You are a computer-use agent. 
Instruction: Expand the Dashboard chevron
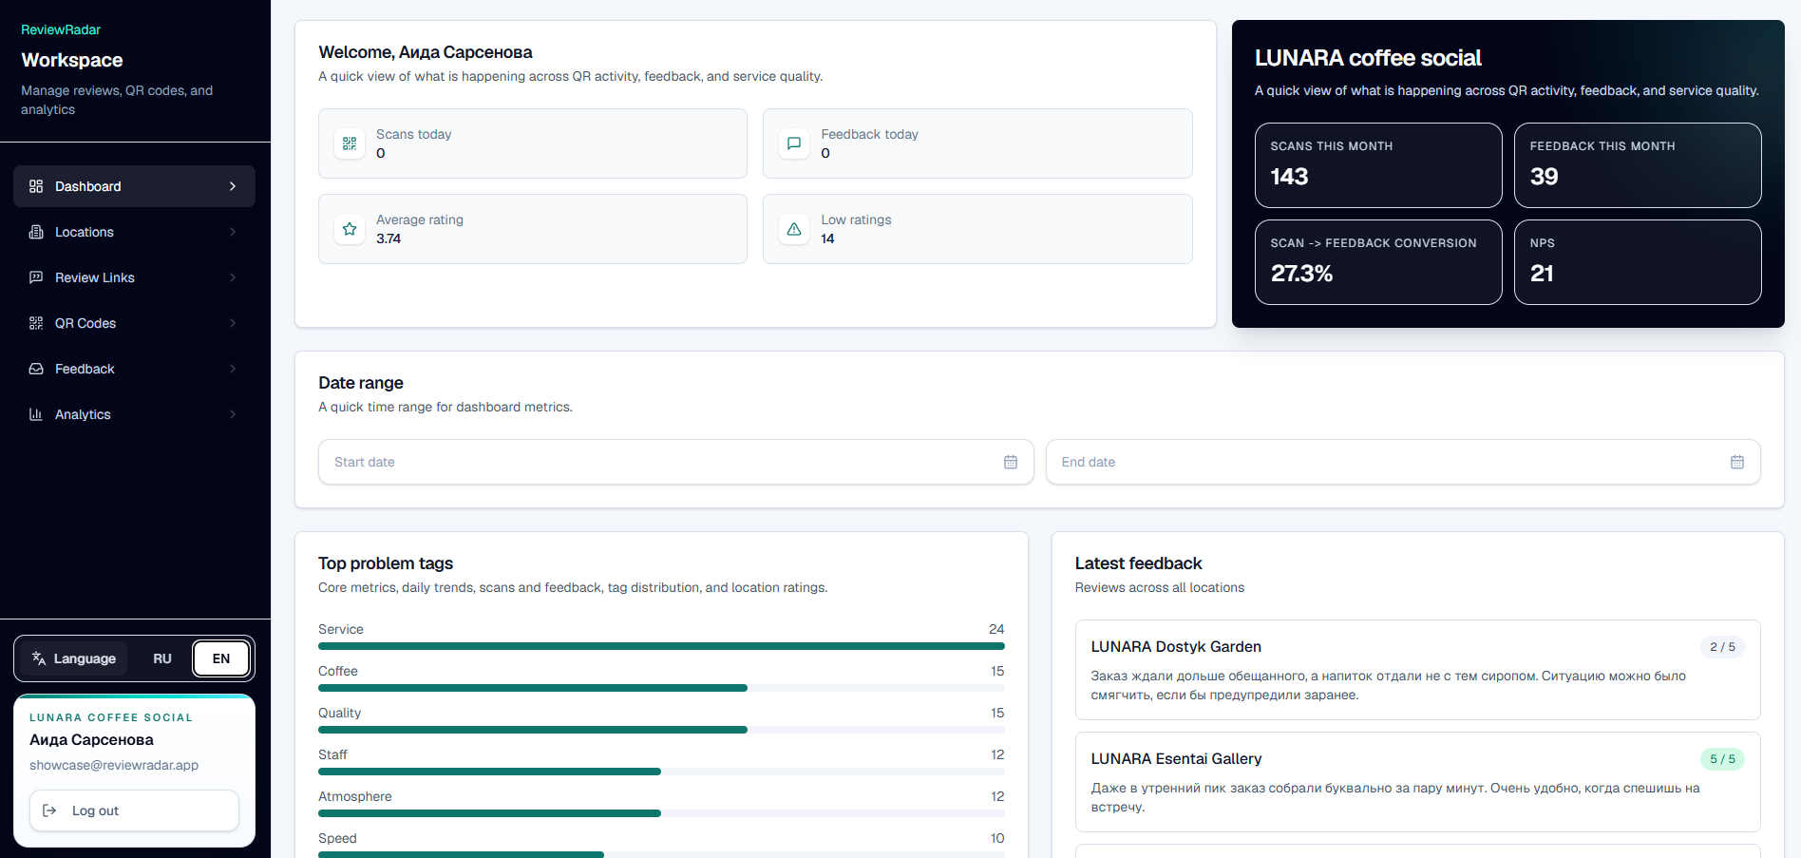click(233, 186)
